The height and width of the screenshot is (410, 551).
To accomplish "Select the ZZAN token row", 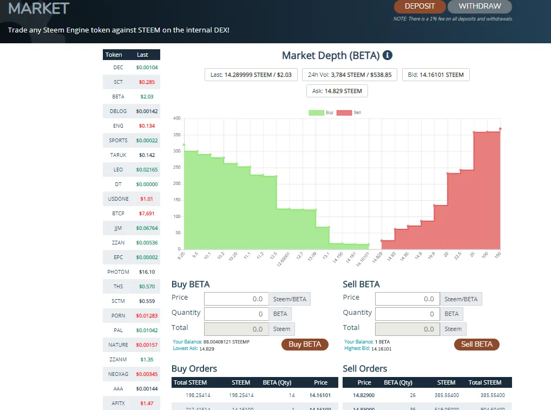I will 132,242.
